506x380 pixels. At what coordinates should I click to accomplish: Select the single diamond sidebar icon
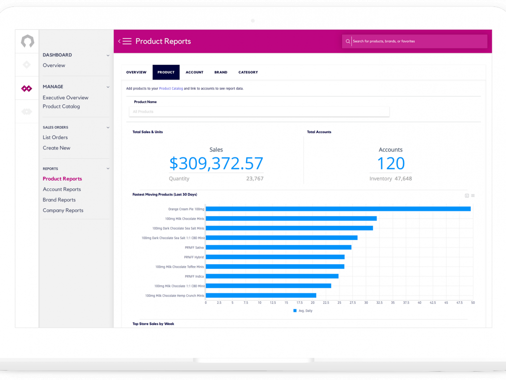pyautogui.click(x=27, y=65)
